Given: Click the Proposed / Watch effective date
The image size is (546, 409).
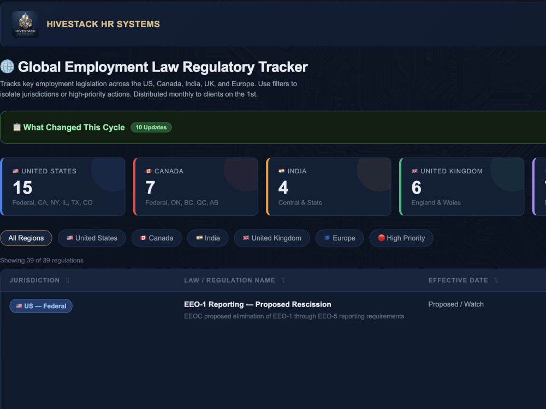Looking at the screenshot, I should [x=456, y=304].
